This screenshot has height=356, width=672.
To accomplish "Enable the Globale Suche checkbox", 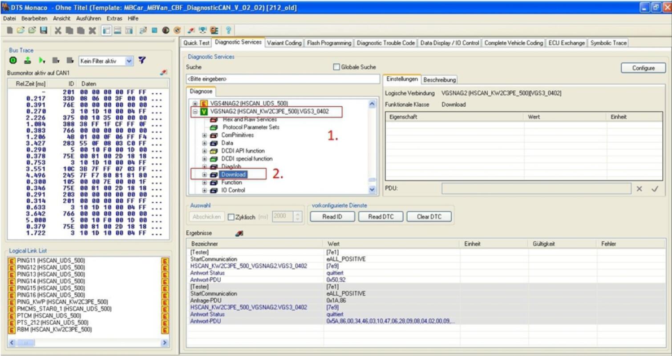I will coord(336,67).
